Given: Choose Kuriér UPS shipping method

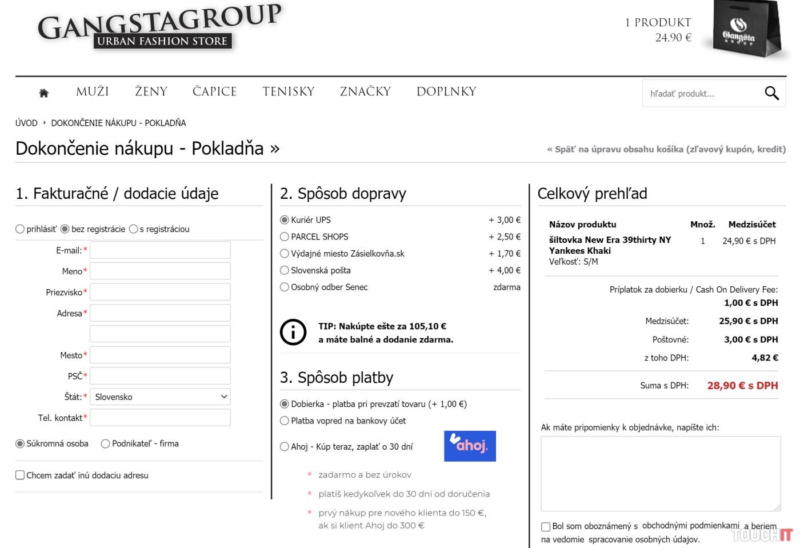Looking at the screenshot, I should point(285,220).
